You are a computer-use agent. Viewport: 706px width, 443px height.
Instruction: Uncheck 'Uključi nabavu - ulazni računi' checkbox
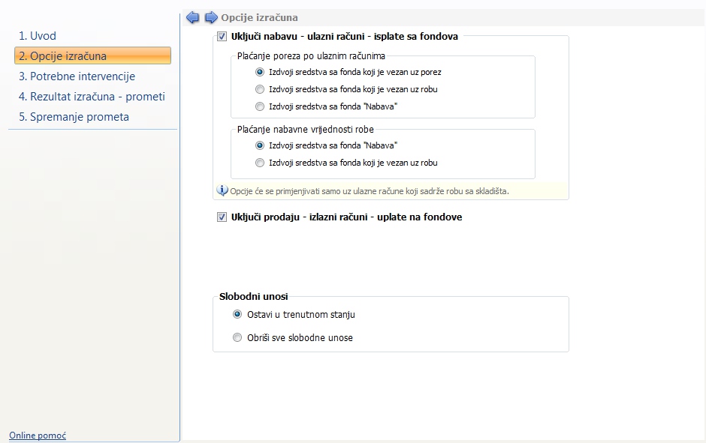pos(222,37)
